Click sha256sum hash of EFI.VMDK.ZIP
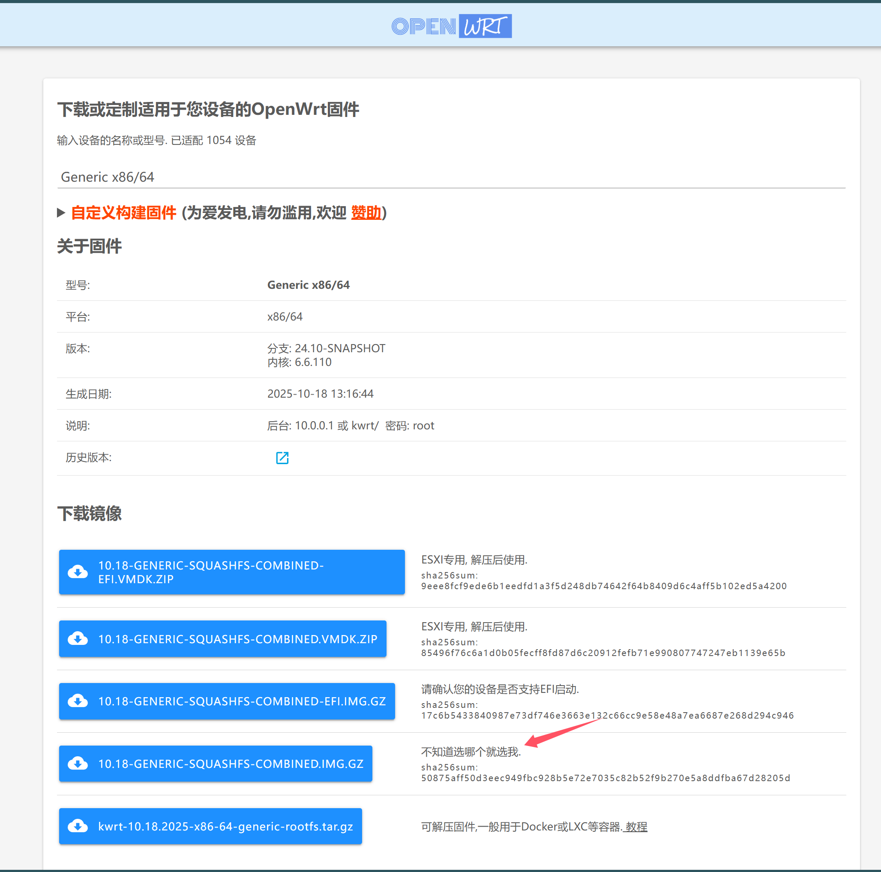This screenshot has height=872, width=881. [x=603, y=586]
